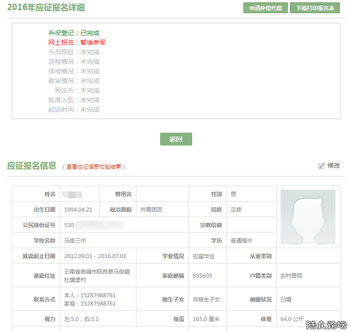The width and height of the screenshot is (350, 332).
Task: Click 农村居民 household type value
Action: point(291,275)
